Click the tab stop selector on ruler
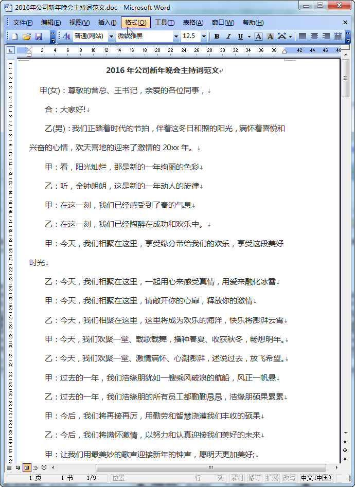The height and width of the screenshot is (487, 355). [x=11, y=50]
